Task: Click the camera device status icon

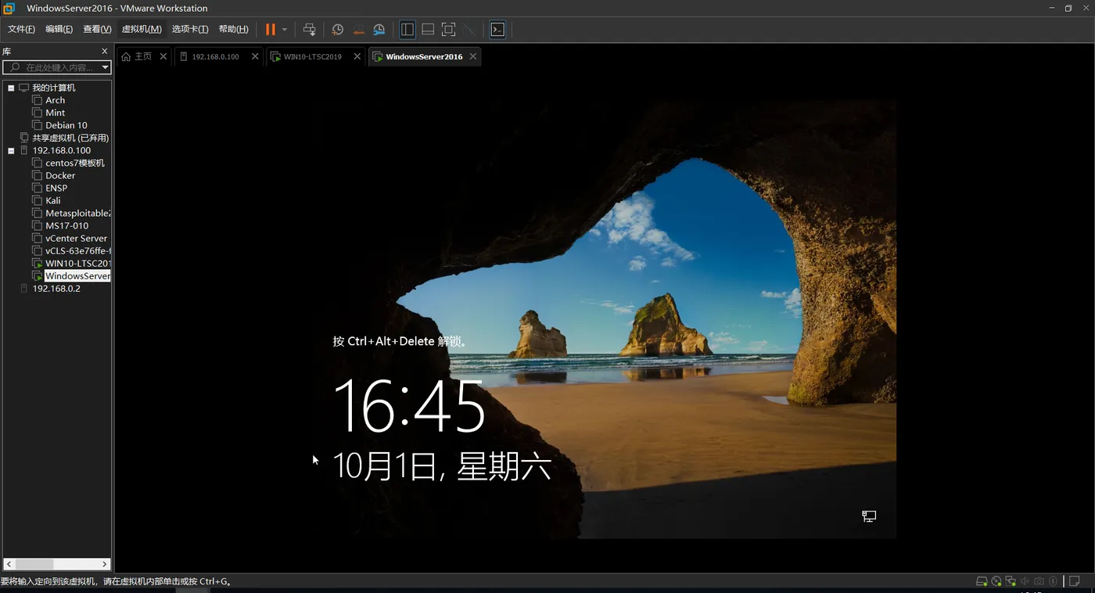Action: 1039,581
